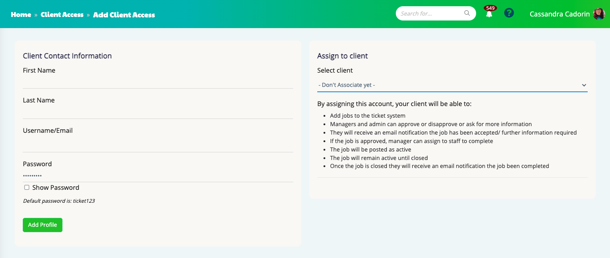Click the help question mark icon
Viewport: 610px width, 258px height.
tap(509, 13)
